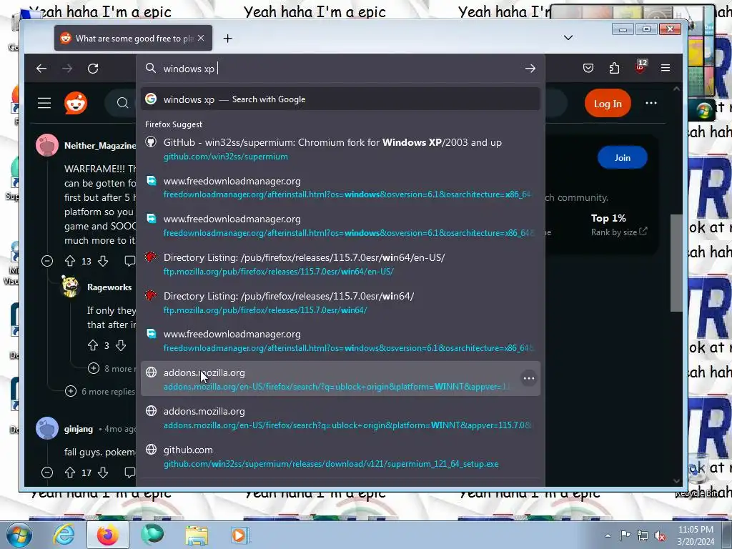Image resolution: width=732 pixels, height=549 pixels.
Task: Downvote the ginjang comment with 17 votes
Action: pos(103,473)
